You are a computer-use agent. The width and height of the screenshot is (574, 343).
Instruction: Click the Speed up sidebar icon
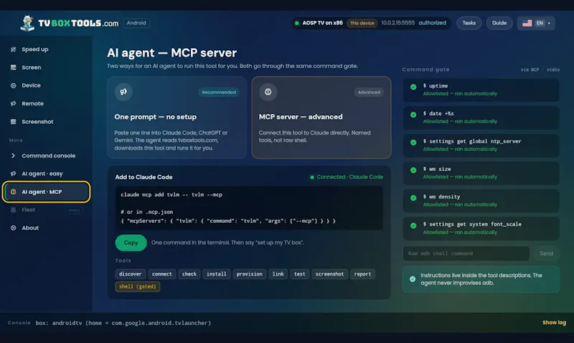13,49
